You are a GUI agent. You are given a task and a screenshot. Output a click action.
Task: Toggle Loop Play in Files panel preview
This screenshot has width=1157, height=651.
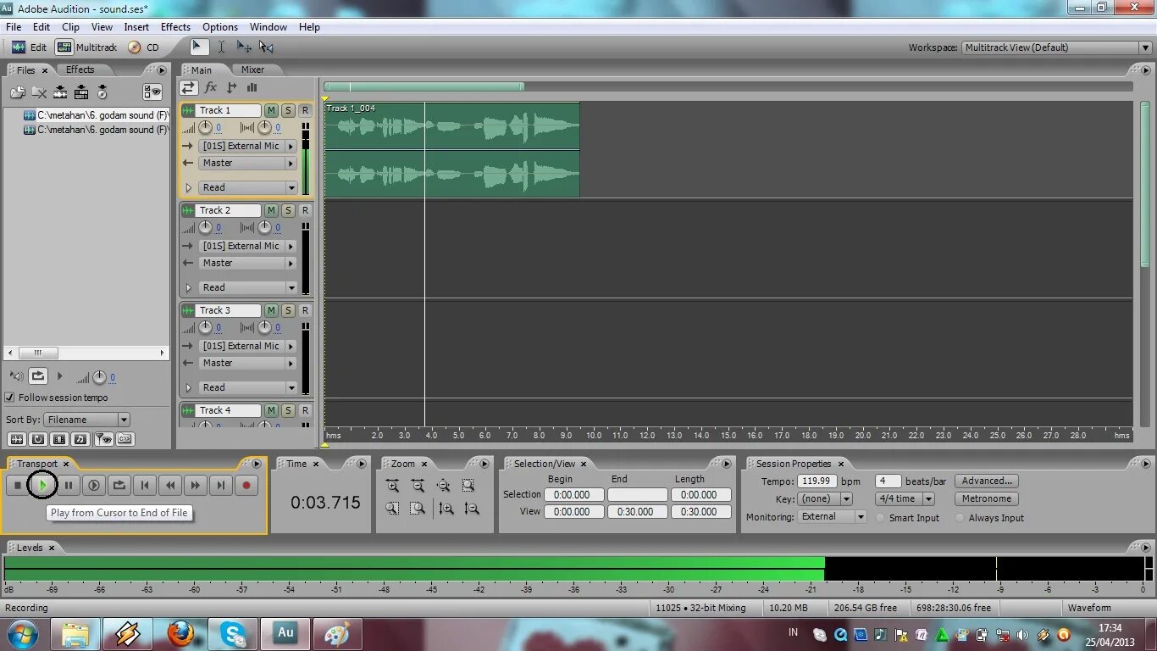(x=38, y=376)
